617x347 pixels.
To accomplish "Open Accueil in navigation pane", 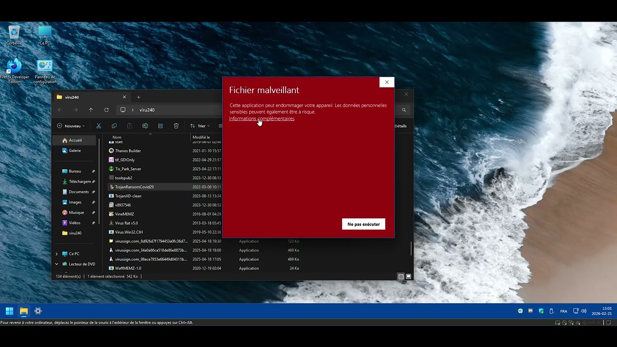I will [x=75, y=140].
